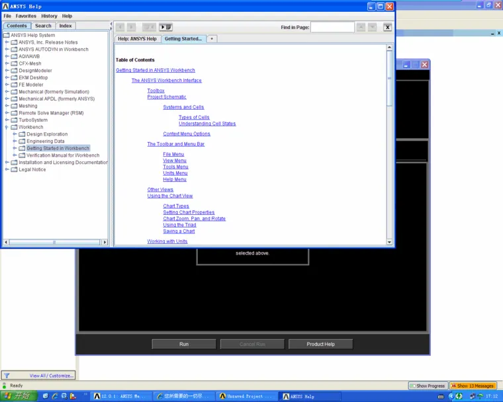Expand the ANSYS AUTODYN in Workbench node
This screenshot has width=503, height=402.
tap(7, 49)
